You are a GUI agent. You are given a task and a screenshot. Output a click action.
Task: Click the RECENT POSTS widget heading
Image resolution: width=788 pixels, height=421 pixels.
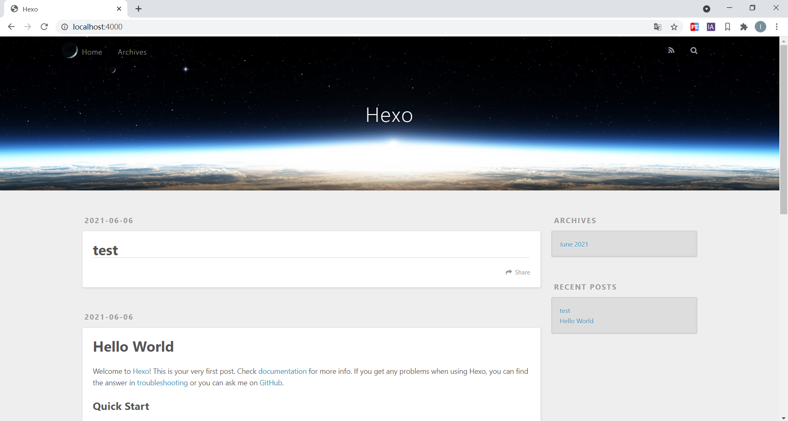pos(585,287)
